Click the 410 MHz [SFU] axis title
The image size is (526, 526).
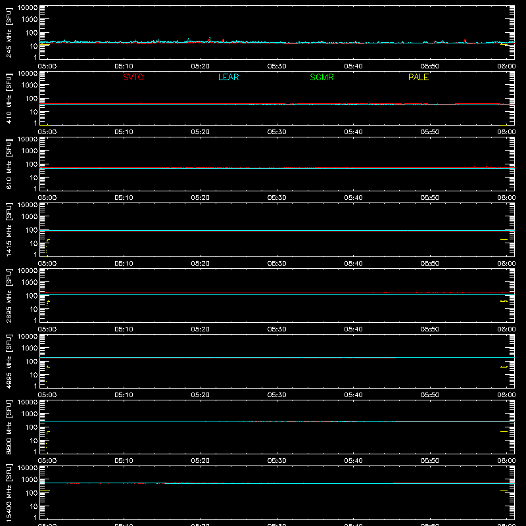pos(9,98)
